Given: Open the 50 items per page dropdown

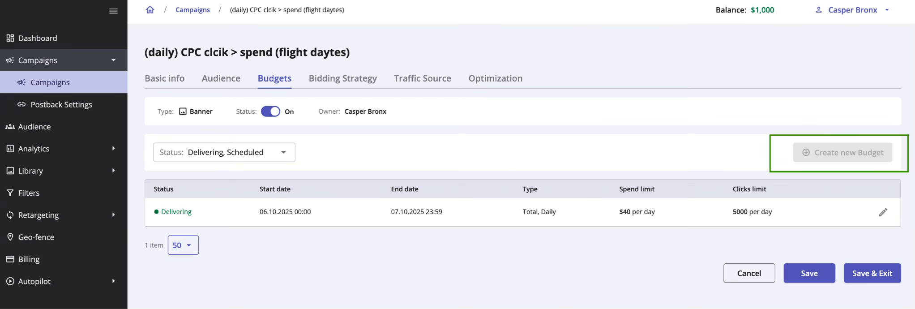Looking at the screenshot, I should coord(183,245).
